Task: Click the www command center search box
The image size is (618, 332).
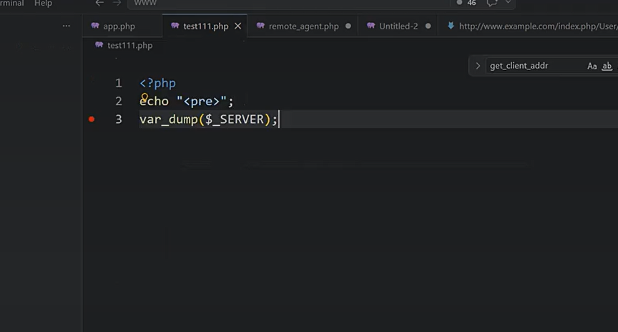Action: pos(288,3)
